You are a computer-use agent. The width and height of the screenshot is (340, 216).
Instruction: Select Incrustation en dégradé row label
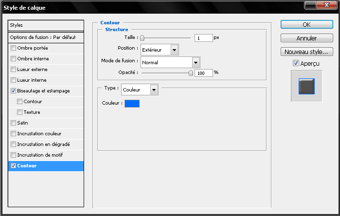44,144
